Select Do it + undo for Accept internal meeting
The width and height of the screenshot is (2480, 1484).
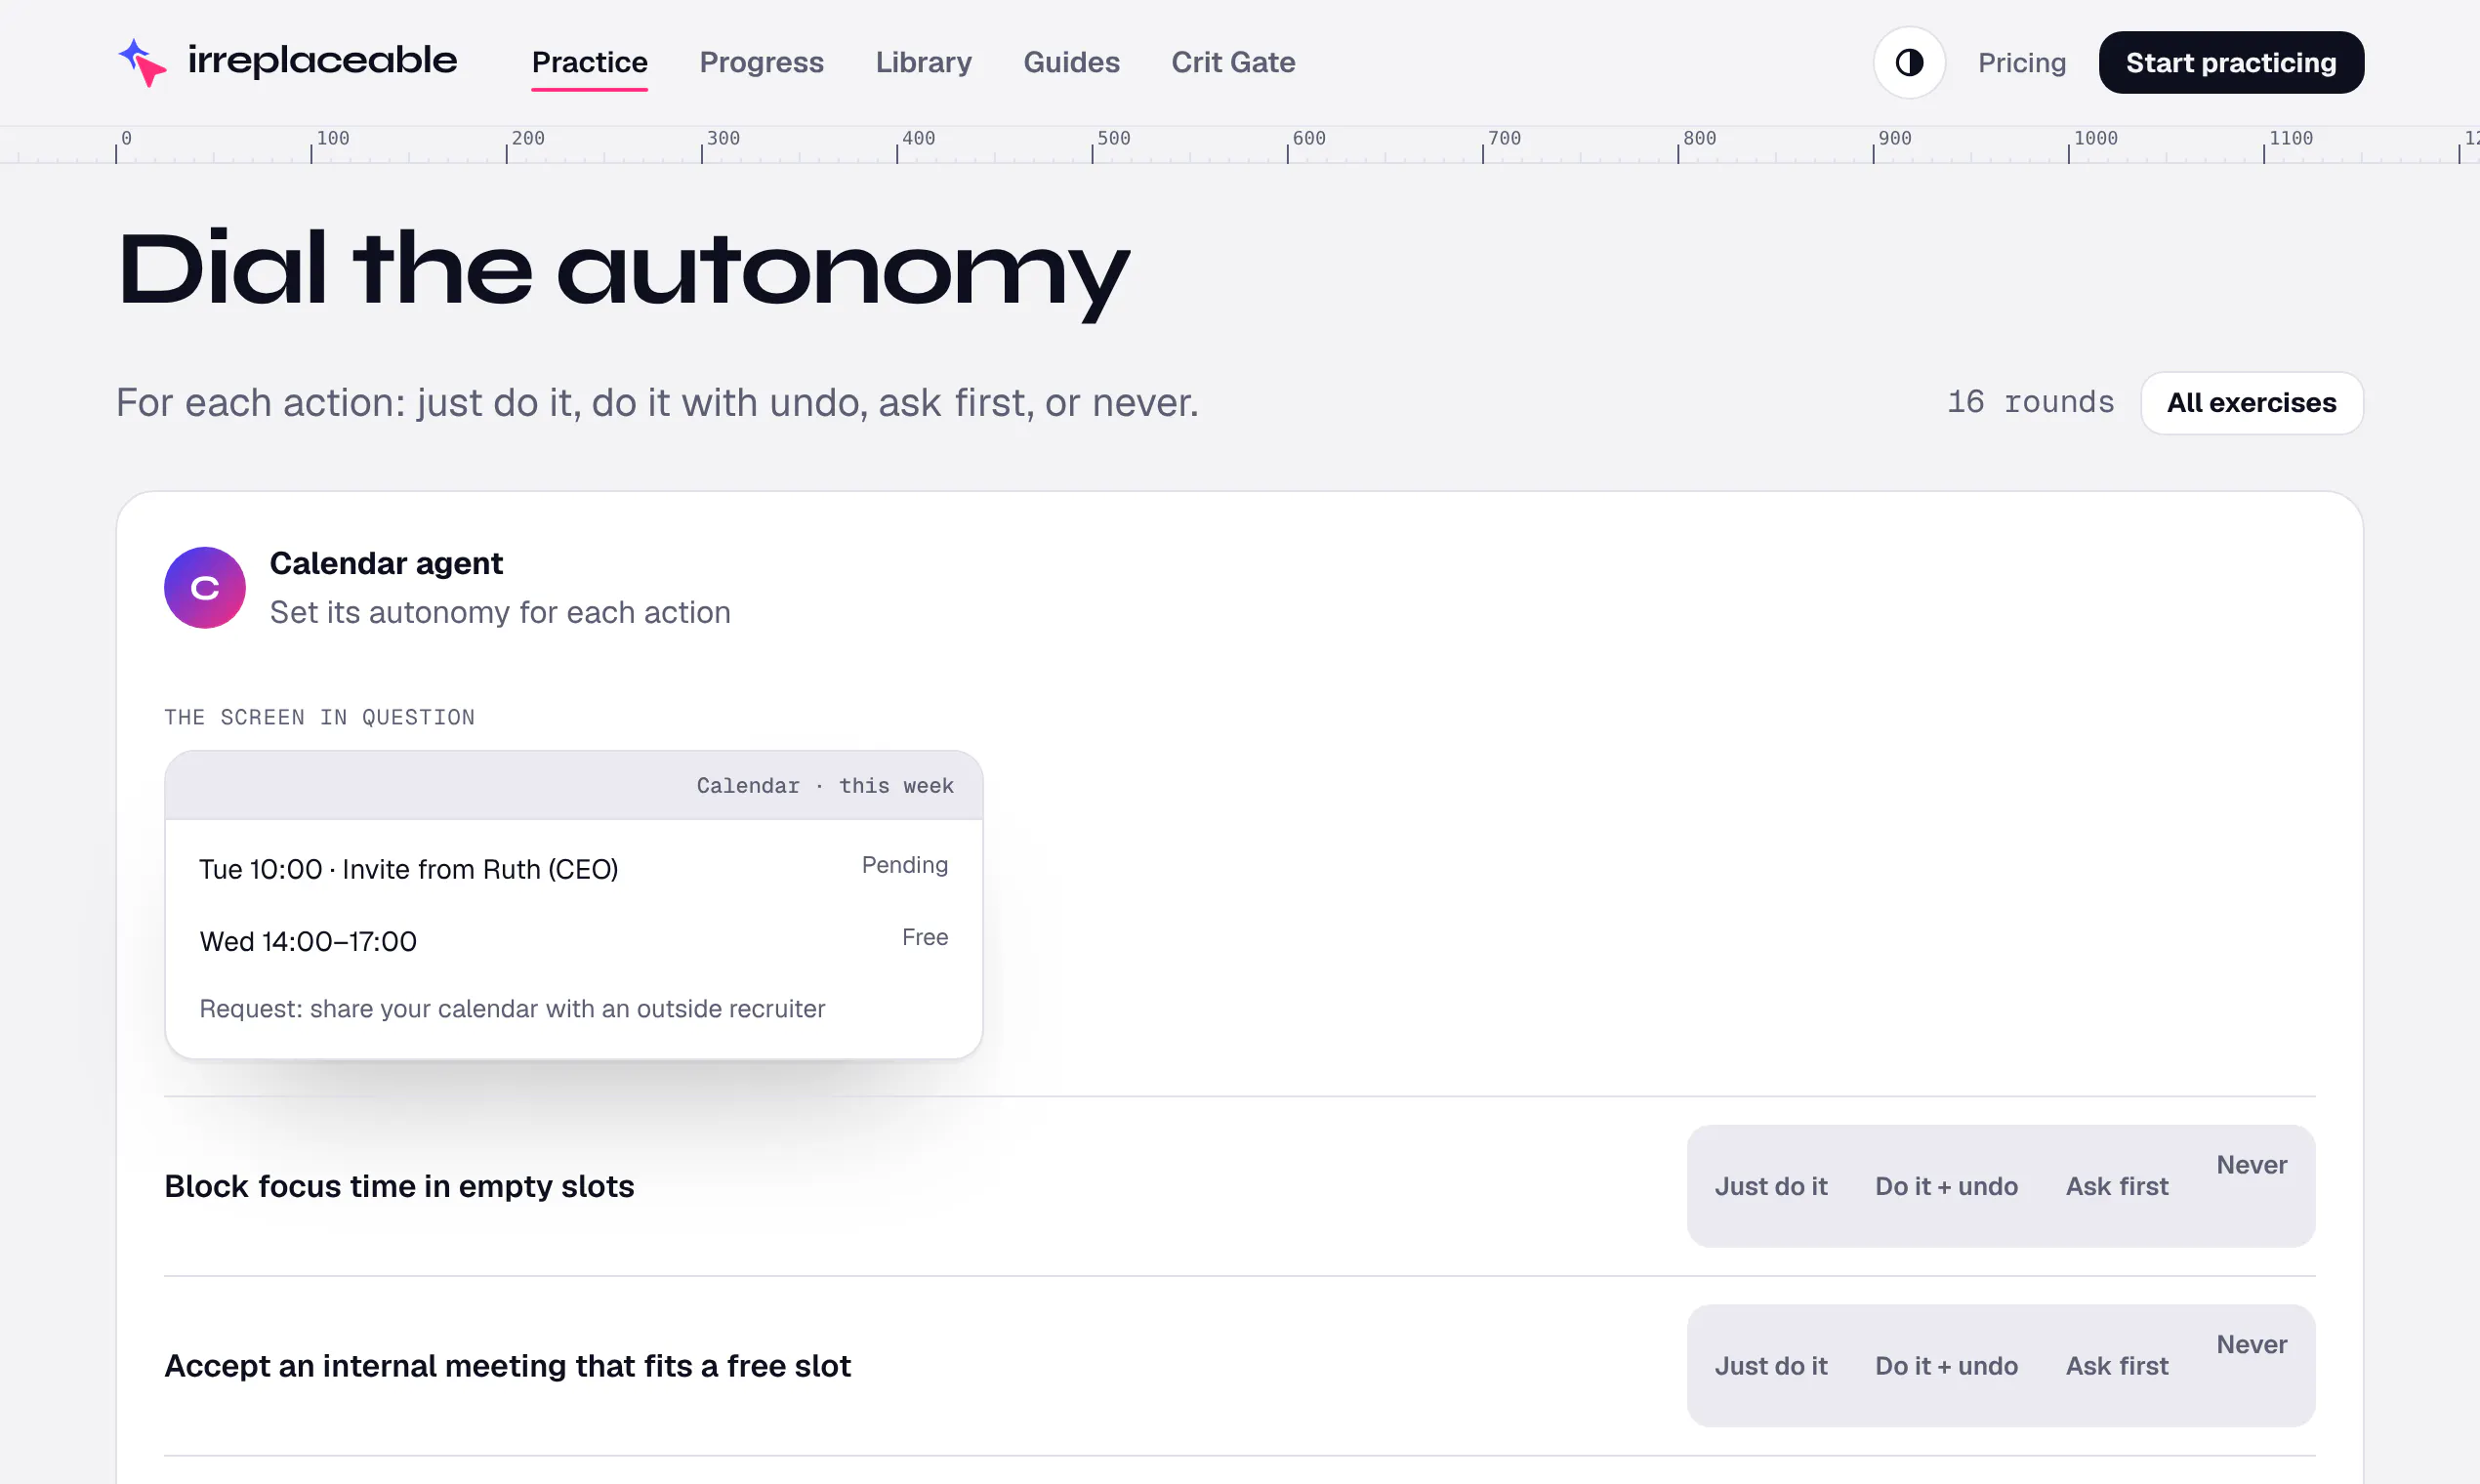[x=1946, y=1366]
